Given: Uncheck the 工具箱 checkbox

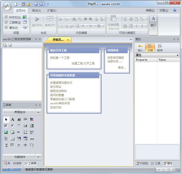Looking at the screenshot, I should tap(6, 22).
